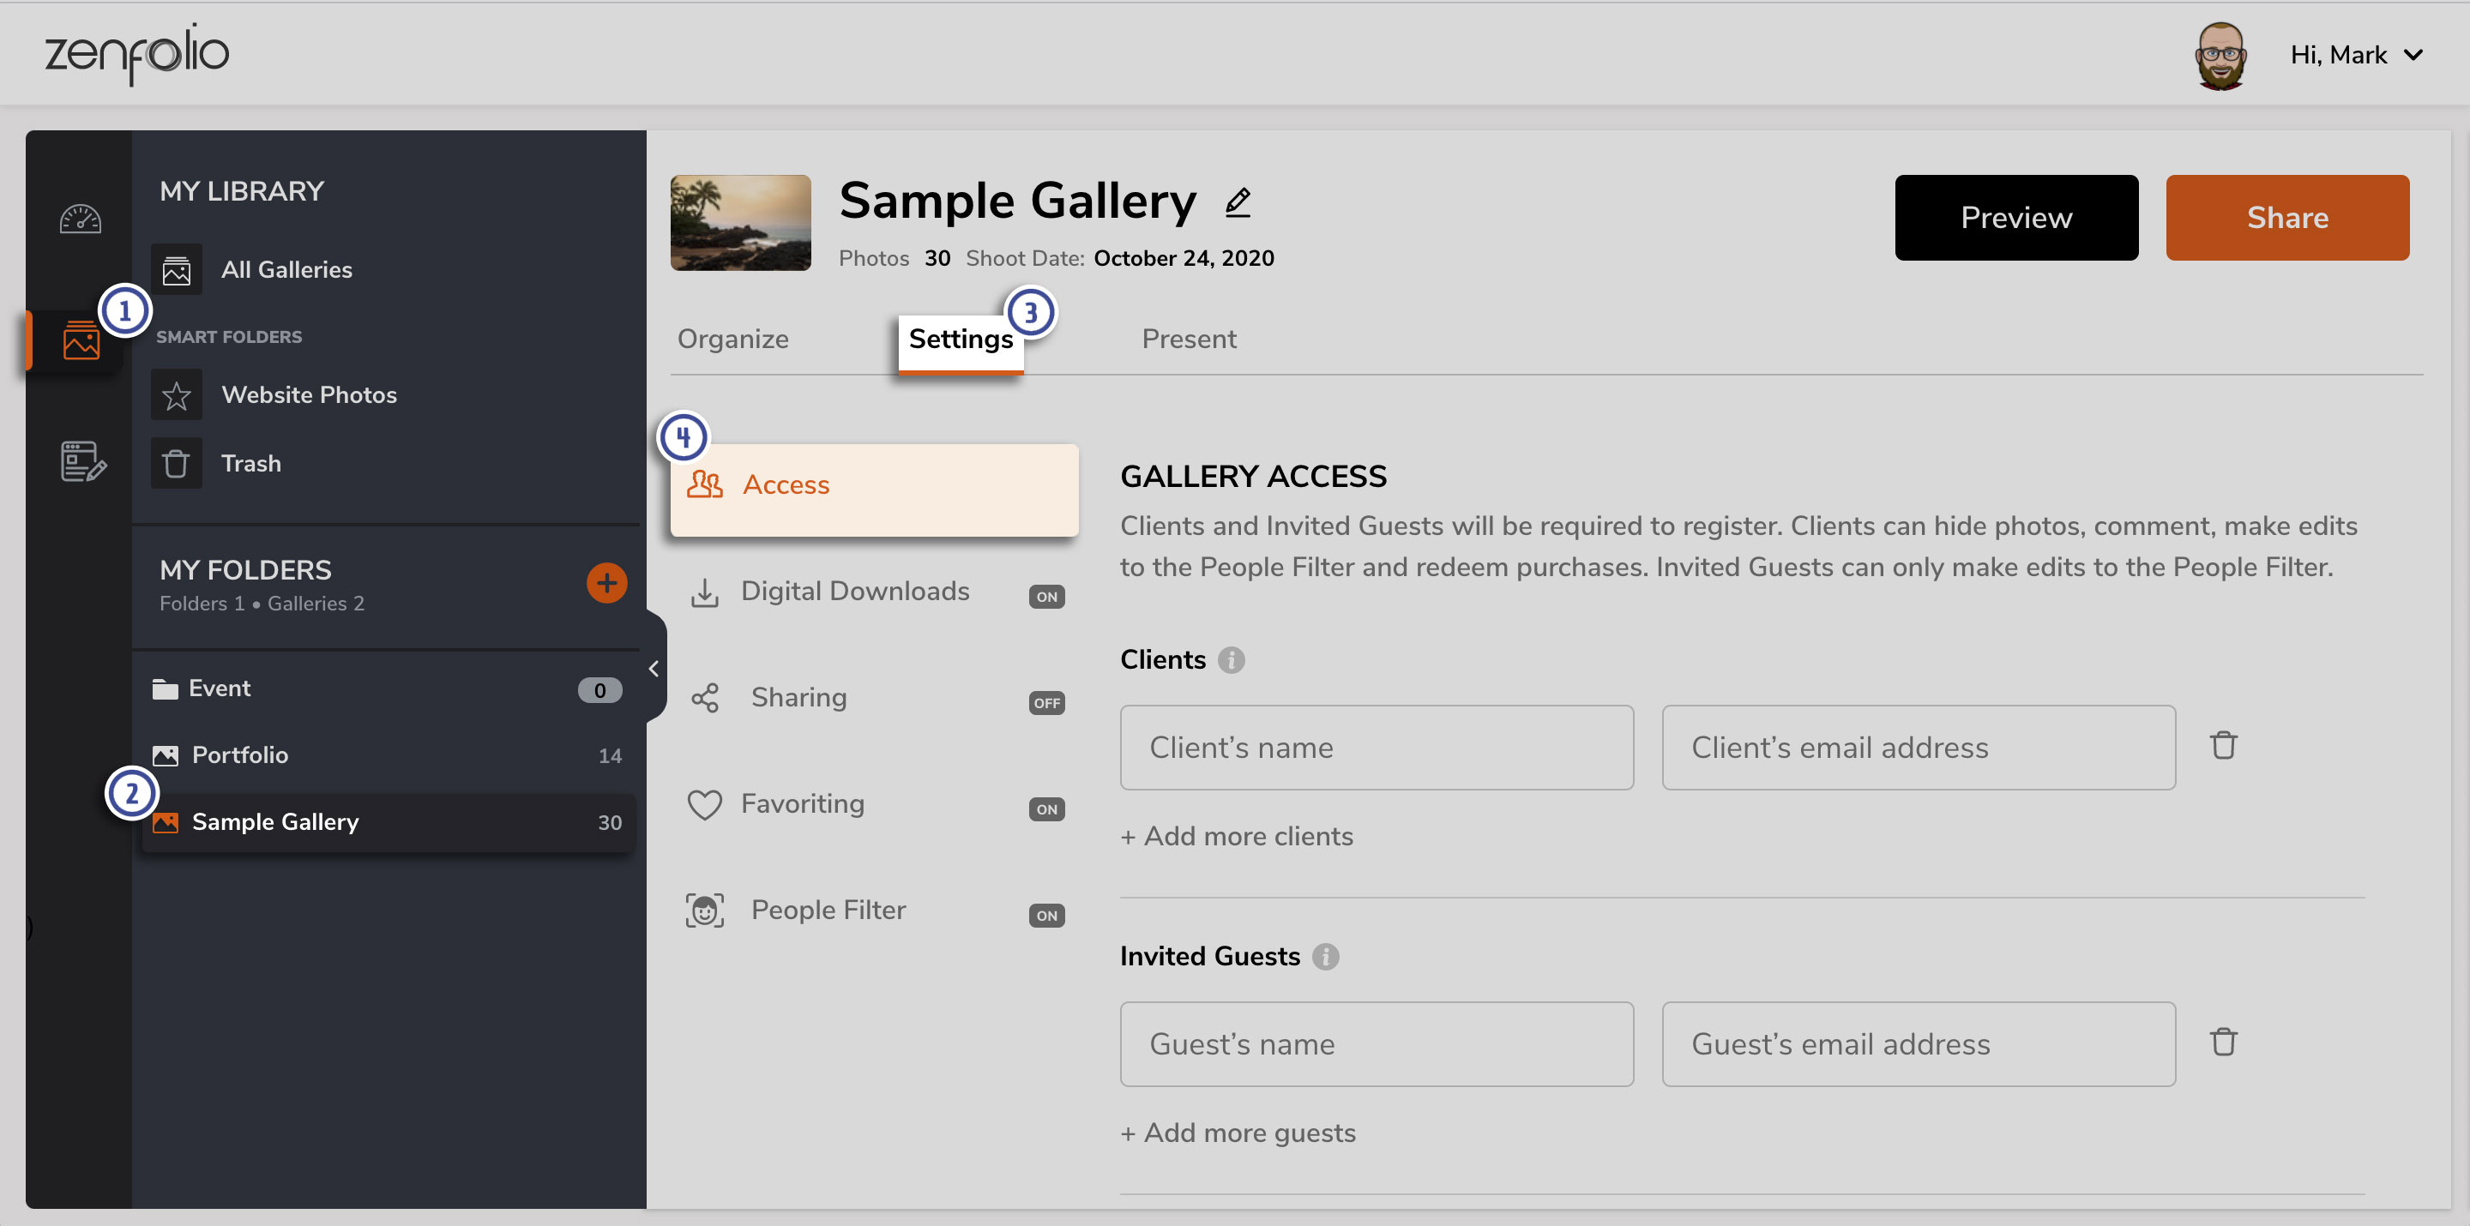The image size is (2470, 1226).
Task: Click the Client's name input field
Action: point(1377,748)
